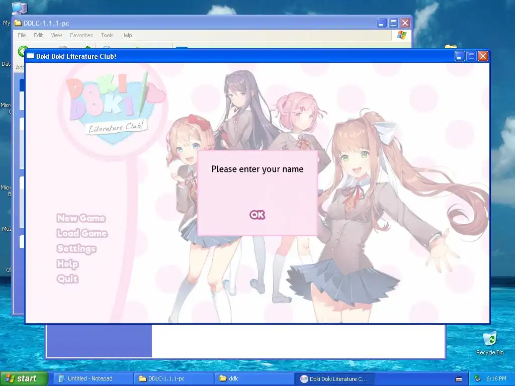Open Tools menu in Explorer window
The image size is (515, 386).
pyautogui.click(x=107, y=35)
